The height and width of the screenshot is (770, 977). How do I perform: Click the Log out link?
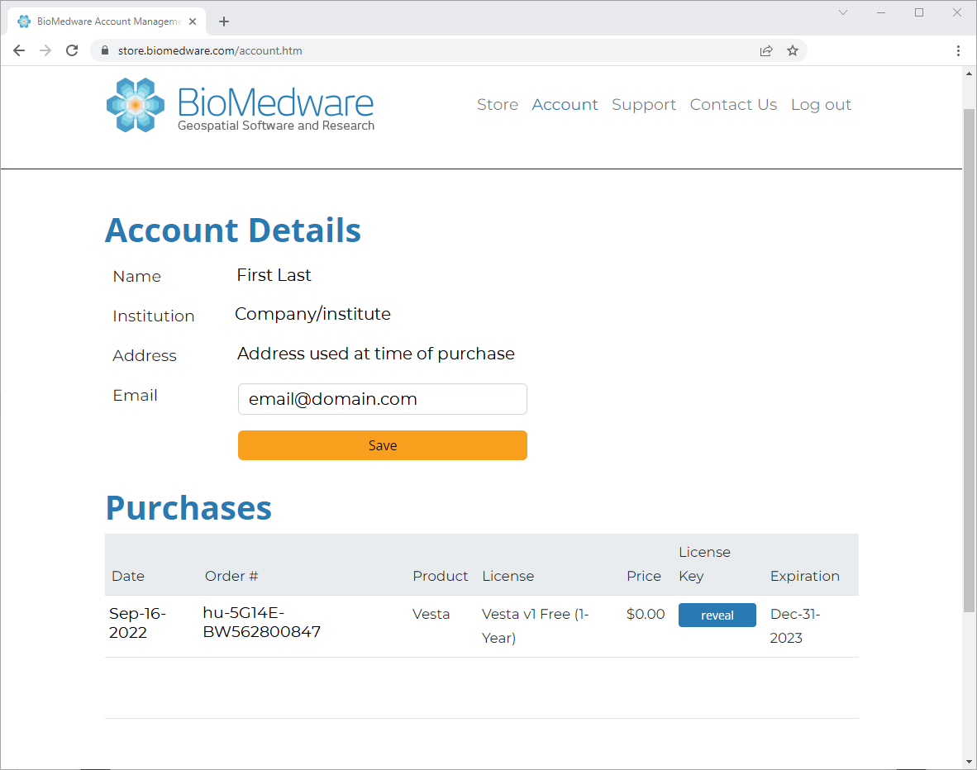click(821, 105)
